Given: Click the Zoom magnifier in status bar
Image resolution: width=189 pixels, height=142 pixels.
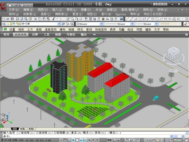Looking at the screenshot, I should (130, 140).
